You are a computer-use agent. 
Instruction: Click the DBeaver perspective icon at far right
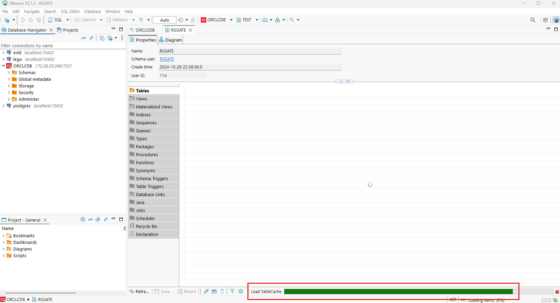coord(556,20)
